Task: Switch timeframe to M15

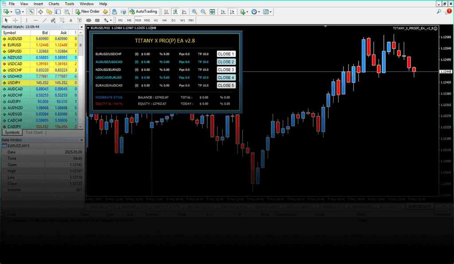Action: pyautogui.click(x=138, y=20)
